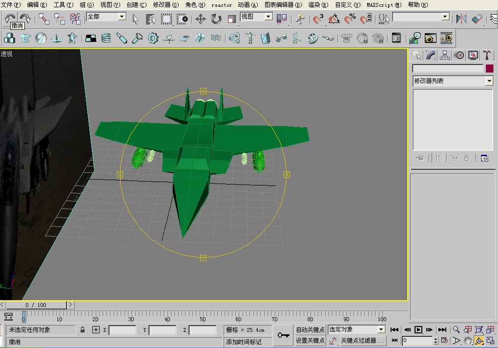Click the time slider showing 0 / 100
The height and width of the screenshot is (348, 498).
click(x=36, y=305)
